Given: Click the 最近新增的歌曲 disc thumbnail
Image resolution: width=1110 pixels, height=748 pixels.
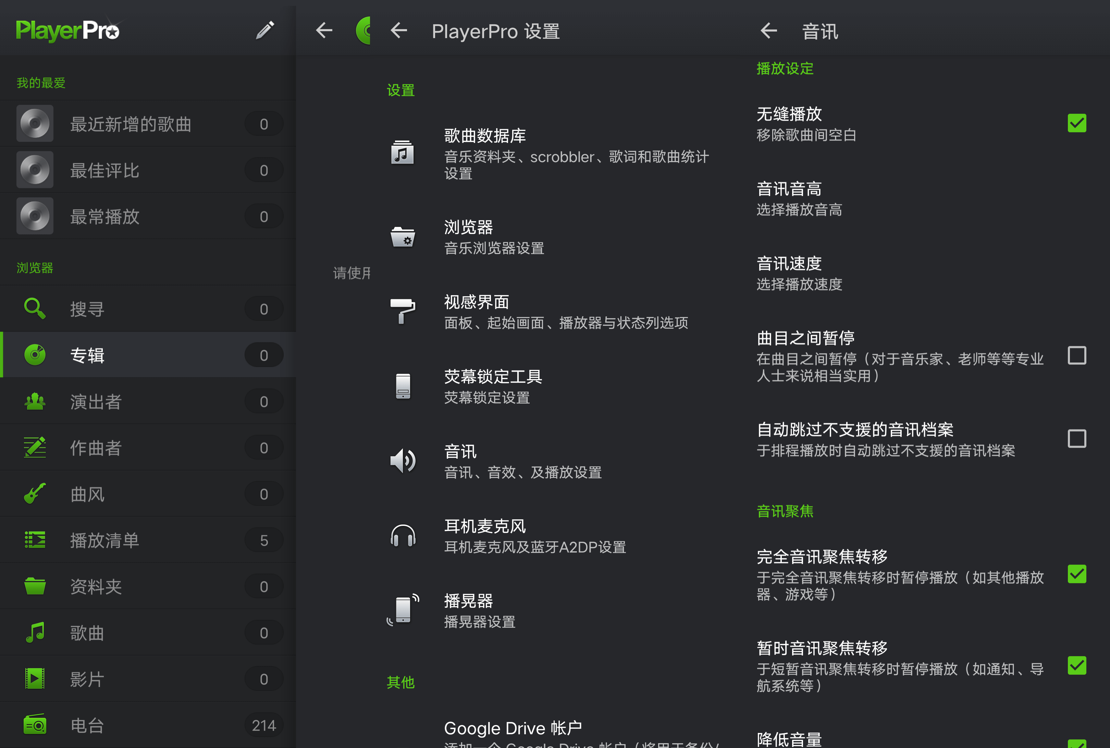Looking at the screenshot, I should tap(35, 123).
